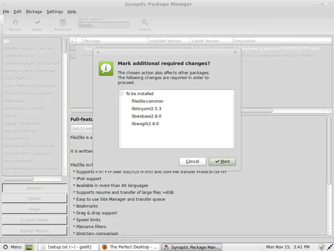Click the clock showing Mon Nov 15
The width and height of the screenshot is (334, 251).
[x=288, y=247]
